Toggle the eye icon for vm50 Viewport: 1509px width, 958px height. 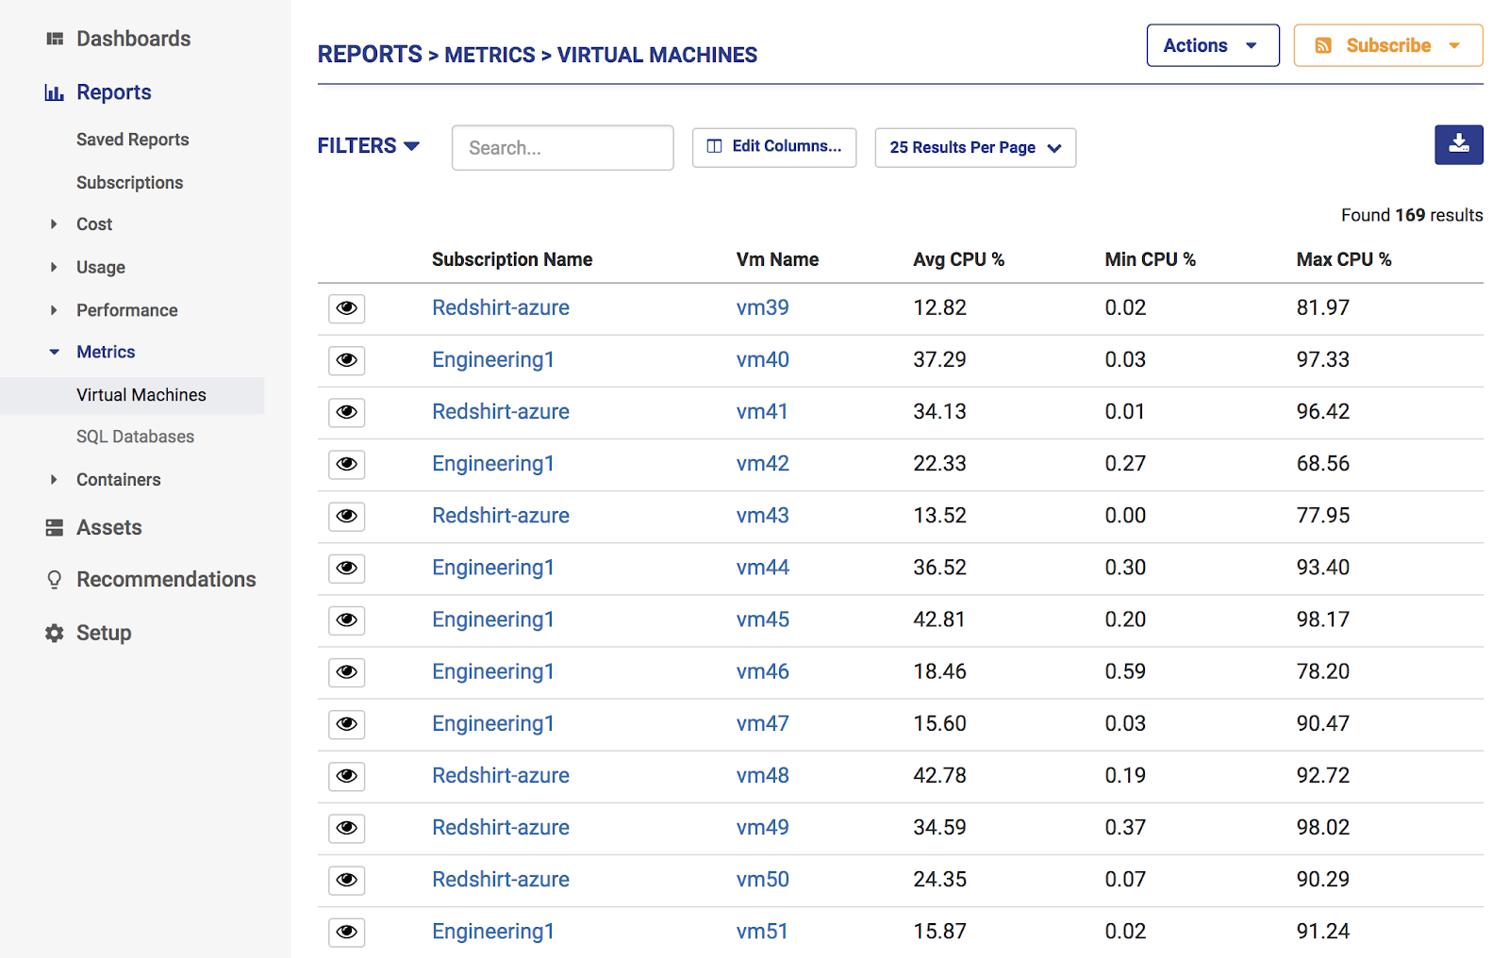pyautogui.click(x=346, y=880)
